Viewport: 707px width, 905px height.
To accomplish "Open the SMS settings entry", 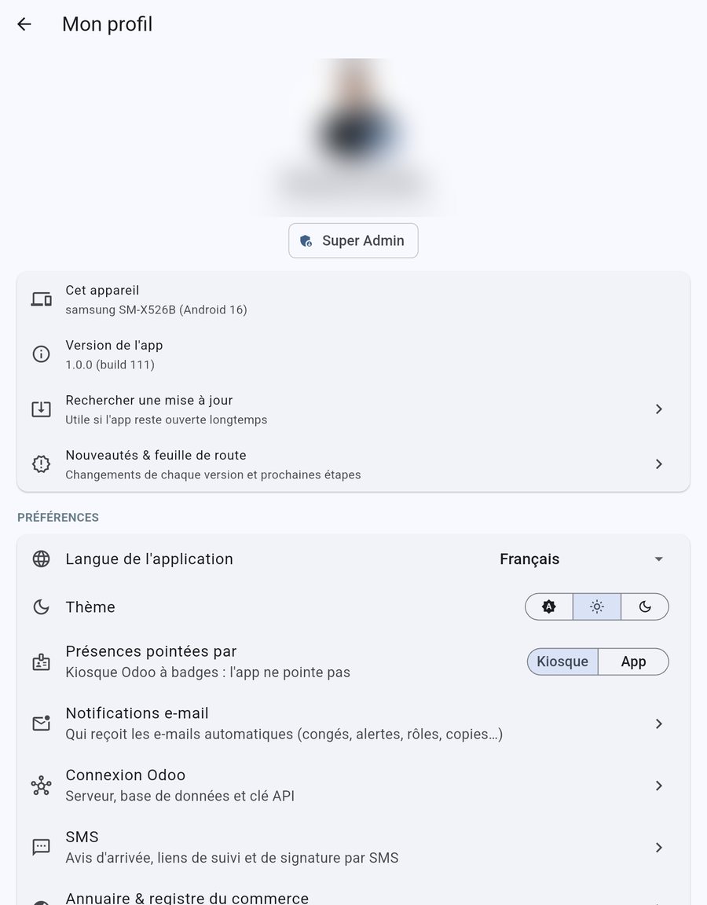I will pos(353,848).
